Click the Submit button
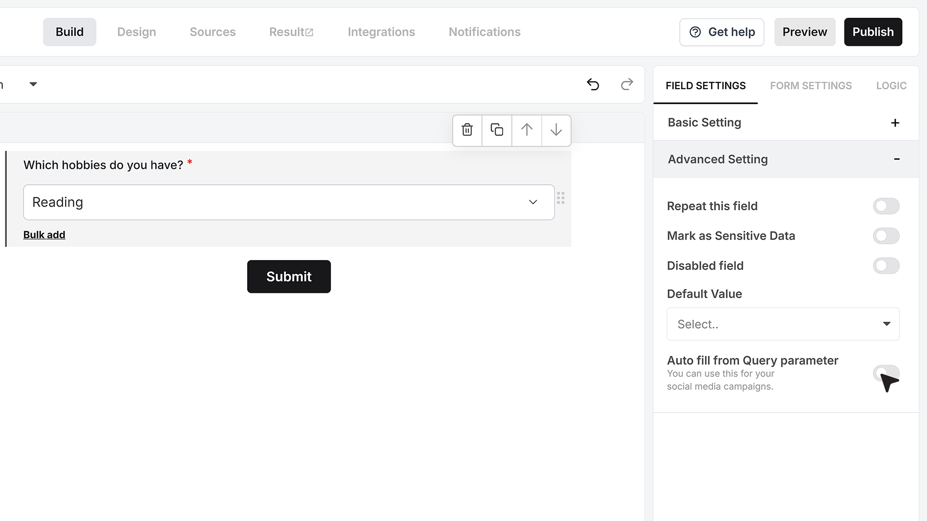The width and height of the screenshot is (927, 521). (x=289, y=276)
